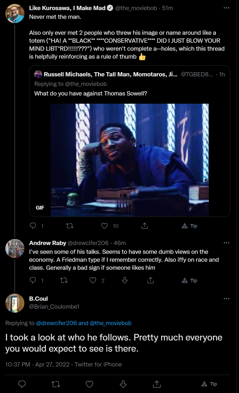
Task: Open more options on B.Coul's tweet
Action: click(x=226, y=299)
